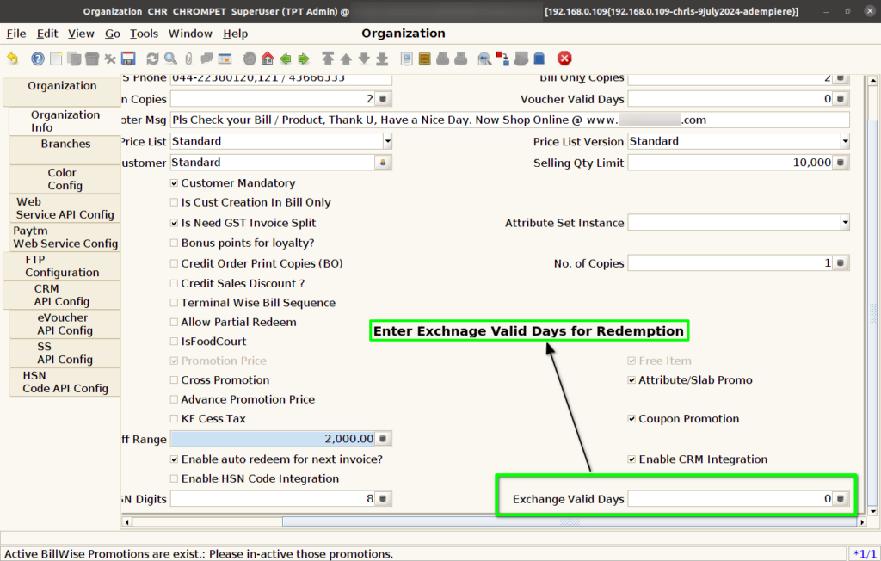Toggle Coupon Promotion checkbox
This screenshot has height=561, width=881.
[631, 419]
